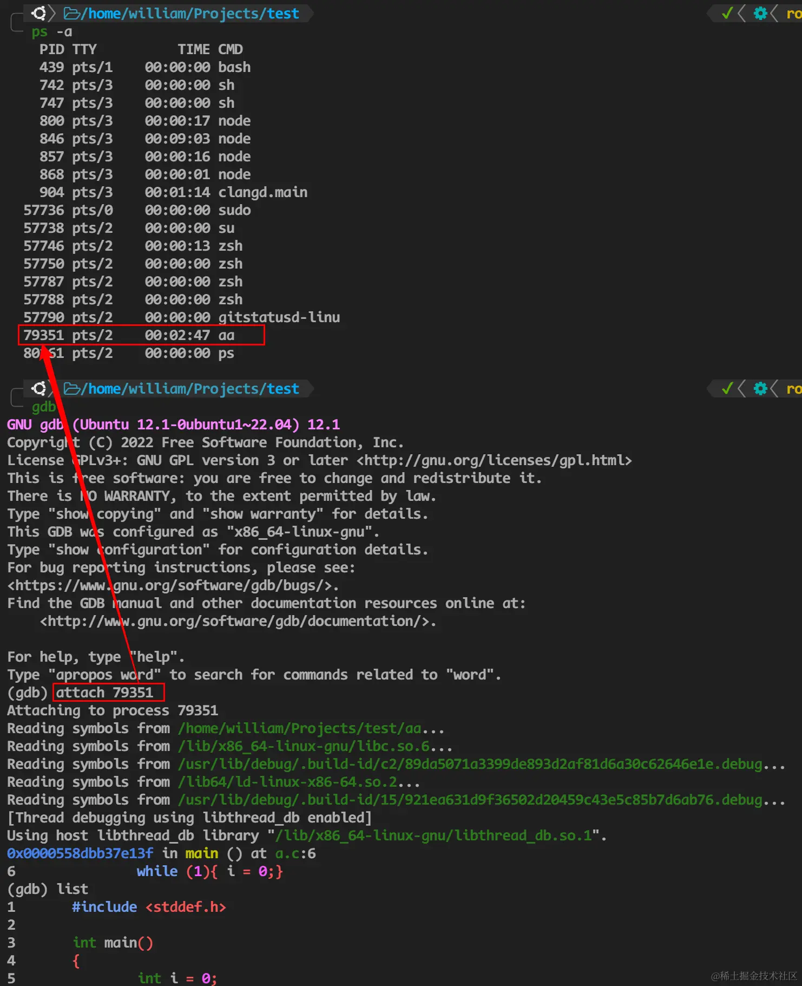Click the gear icon in the top prompt
The width and height of the screenshot is (802, 986).
(760, 13)
